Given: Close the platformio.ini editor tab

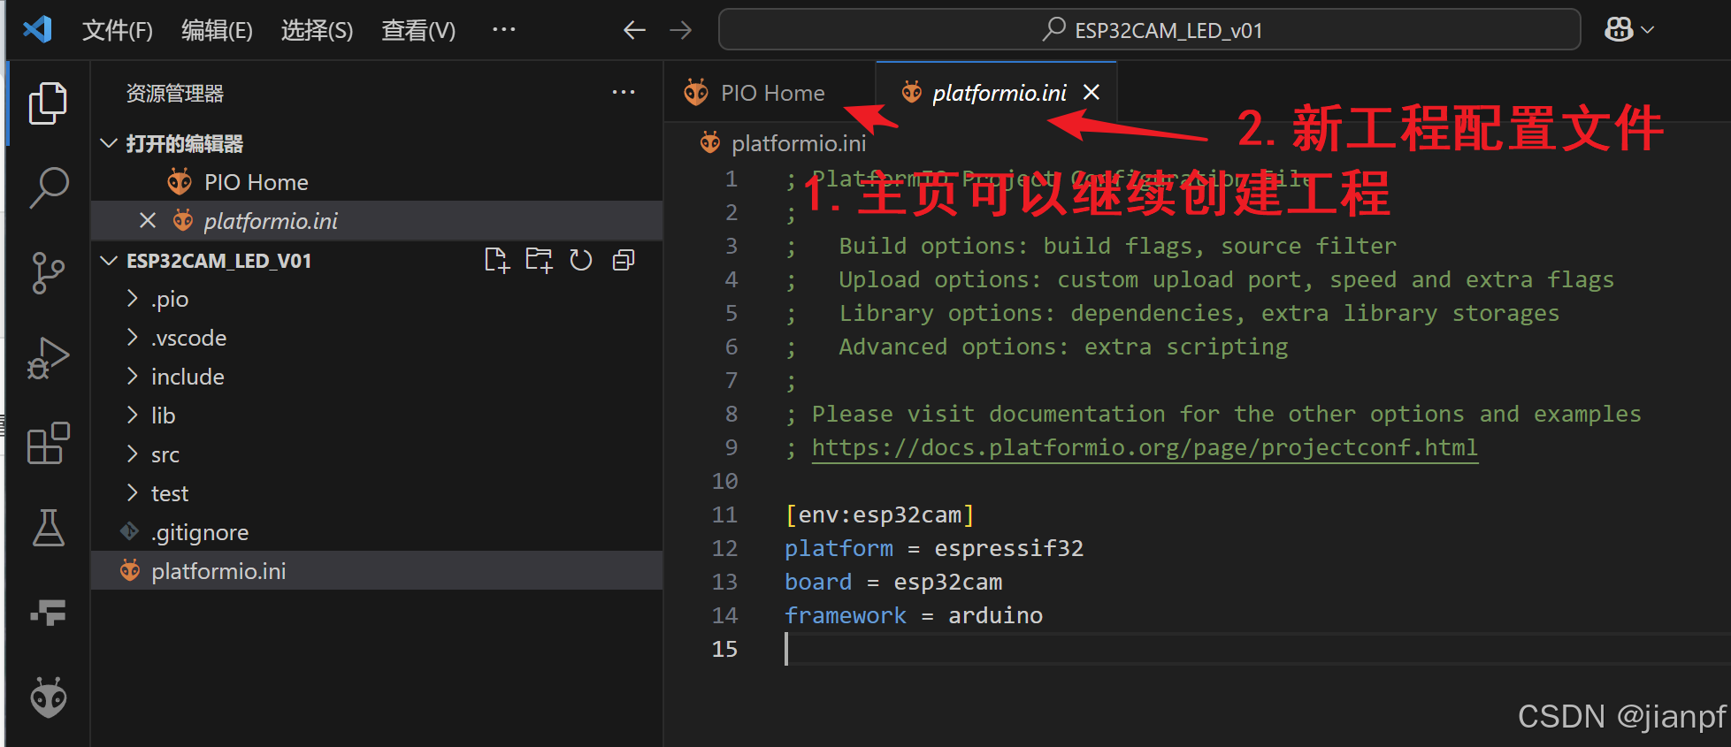Looking at the screenshot, I should (1091, 92).
